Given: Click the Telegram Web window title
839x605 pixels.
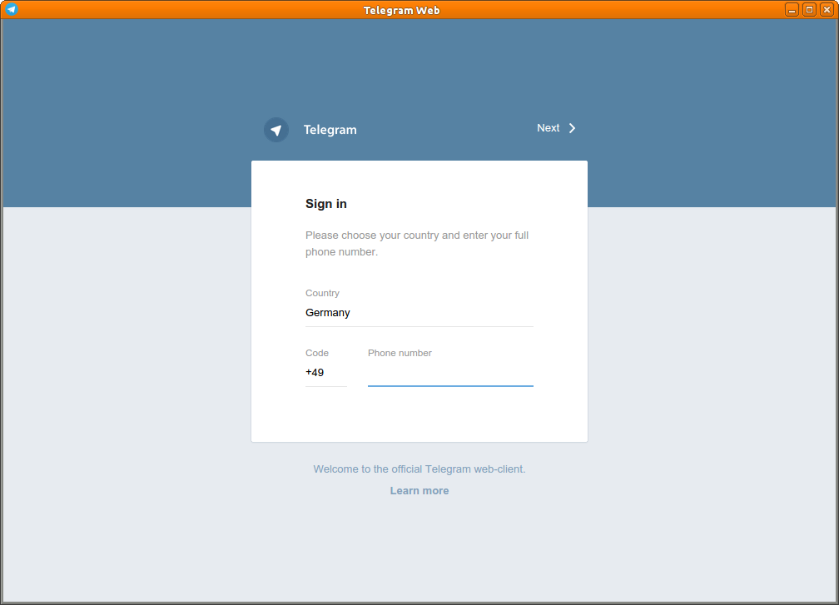Looking at the screenshot, I should (x=401, y=10).
